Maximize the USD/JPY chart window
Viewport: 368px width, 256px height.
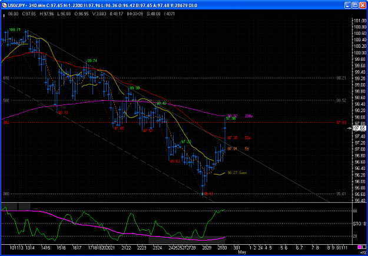point(355,5)
